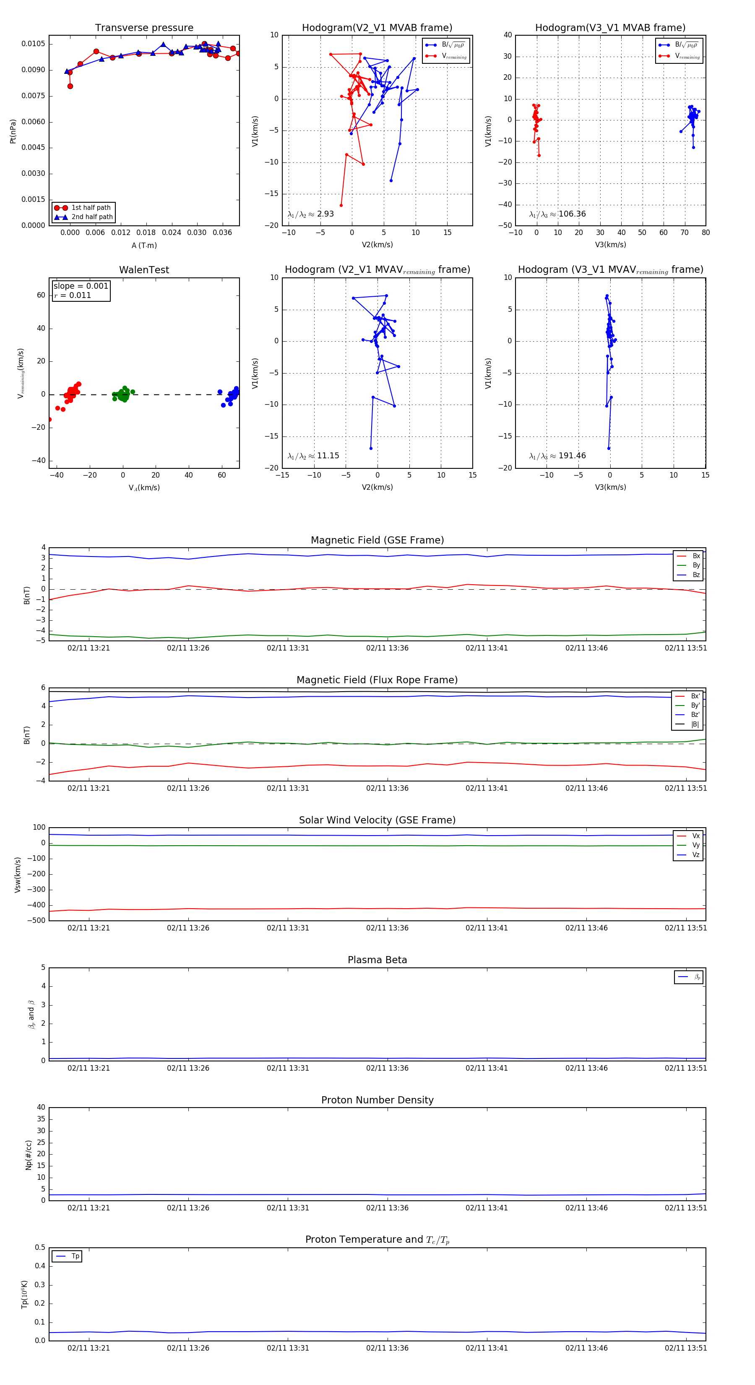Select the "slope = 0.001" annotation
The image size is (755, 1385).
(x=81, y=286)
